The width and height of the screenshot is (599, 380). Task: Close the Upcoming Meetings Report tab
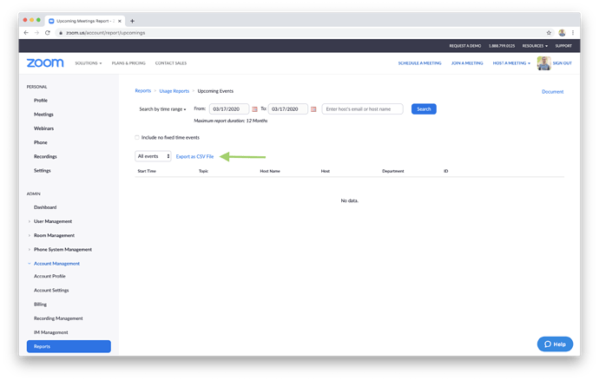120,21
